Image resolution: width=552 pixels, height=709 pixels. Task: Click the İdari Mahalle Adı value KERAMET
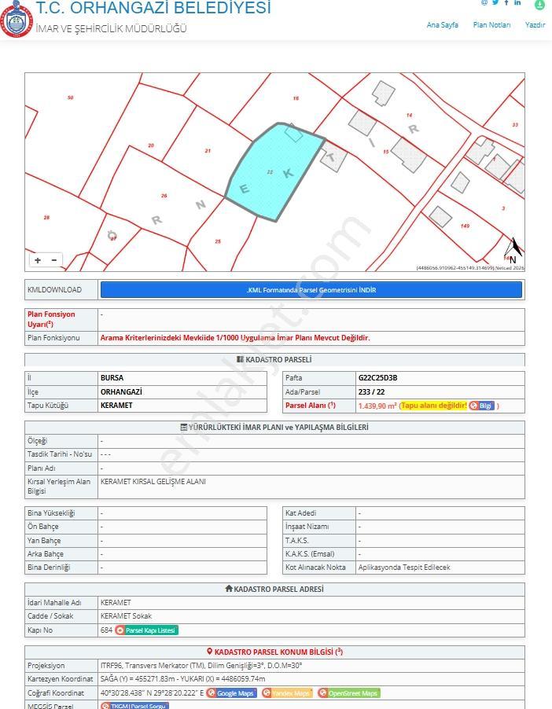(116, 603)
